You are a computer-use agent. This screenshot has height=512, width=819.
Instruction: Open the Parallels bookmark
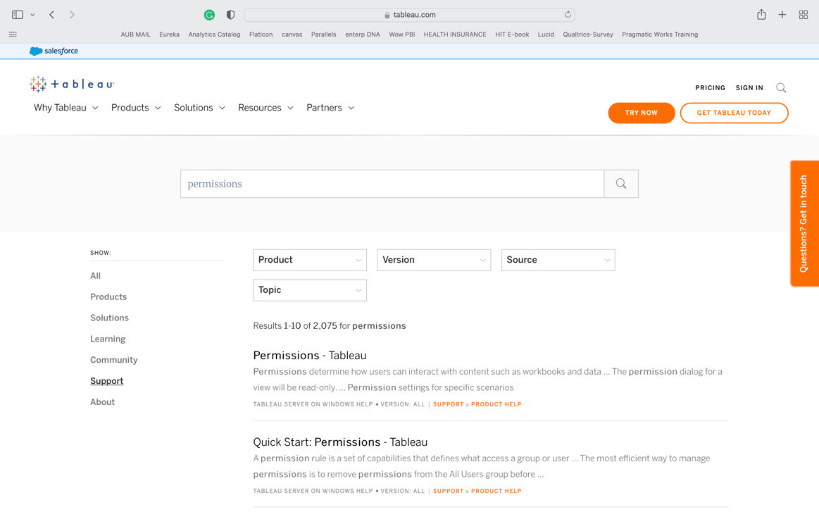click(x=324, y=35)
